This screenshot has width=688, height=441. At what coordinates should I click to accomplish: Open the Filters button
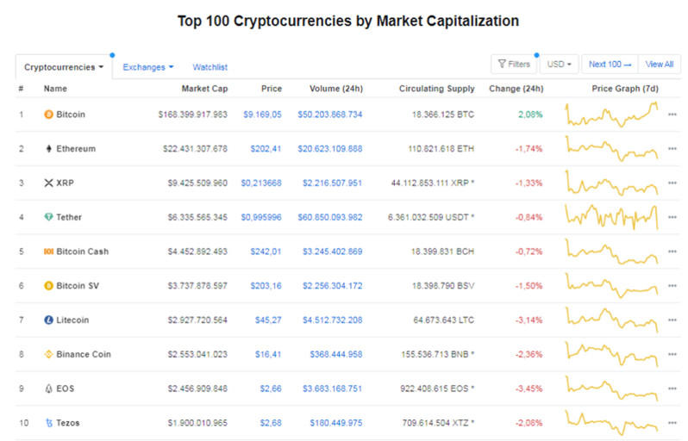514,65
